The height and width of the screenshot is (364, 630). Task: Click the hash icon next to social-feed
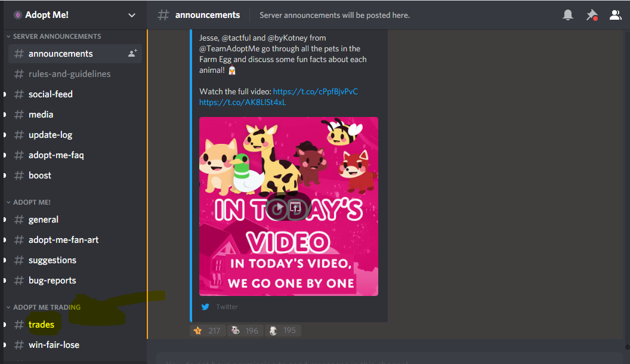click(x=19, y=94)
